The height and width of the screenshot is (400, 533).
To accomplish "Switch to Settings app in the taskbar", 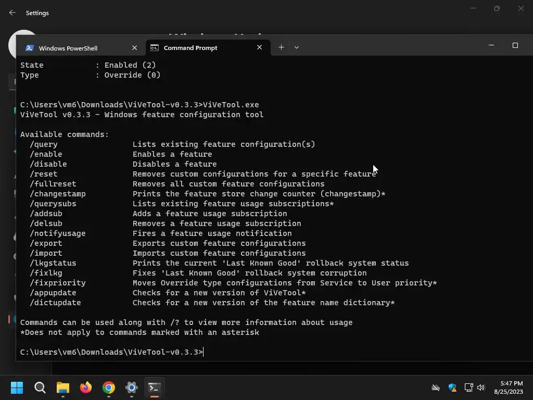I will coord(132,387).
